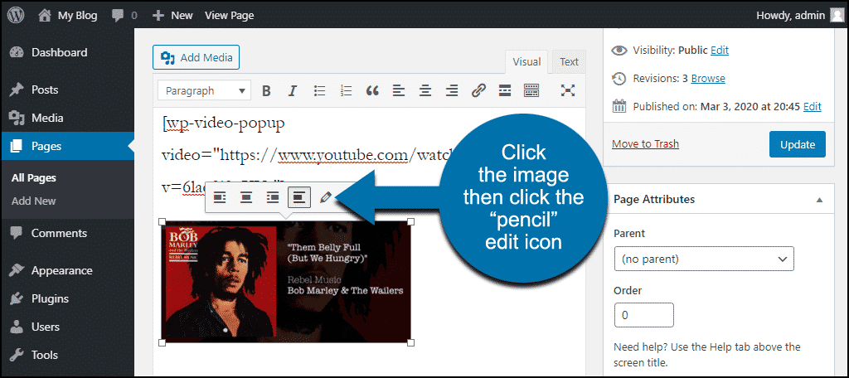
Task: Insert a numbered list
Action: (x=346, y=90)
